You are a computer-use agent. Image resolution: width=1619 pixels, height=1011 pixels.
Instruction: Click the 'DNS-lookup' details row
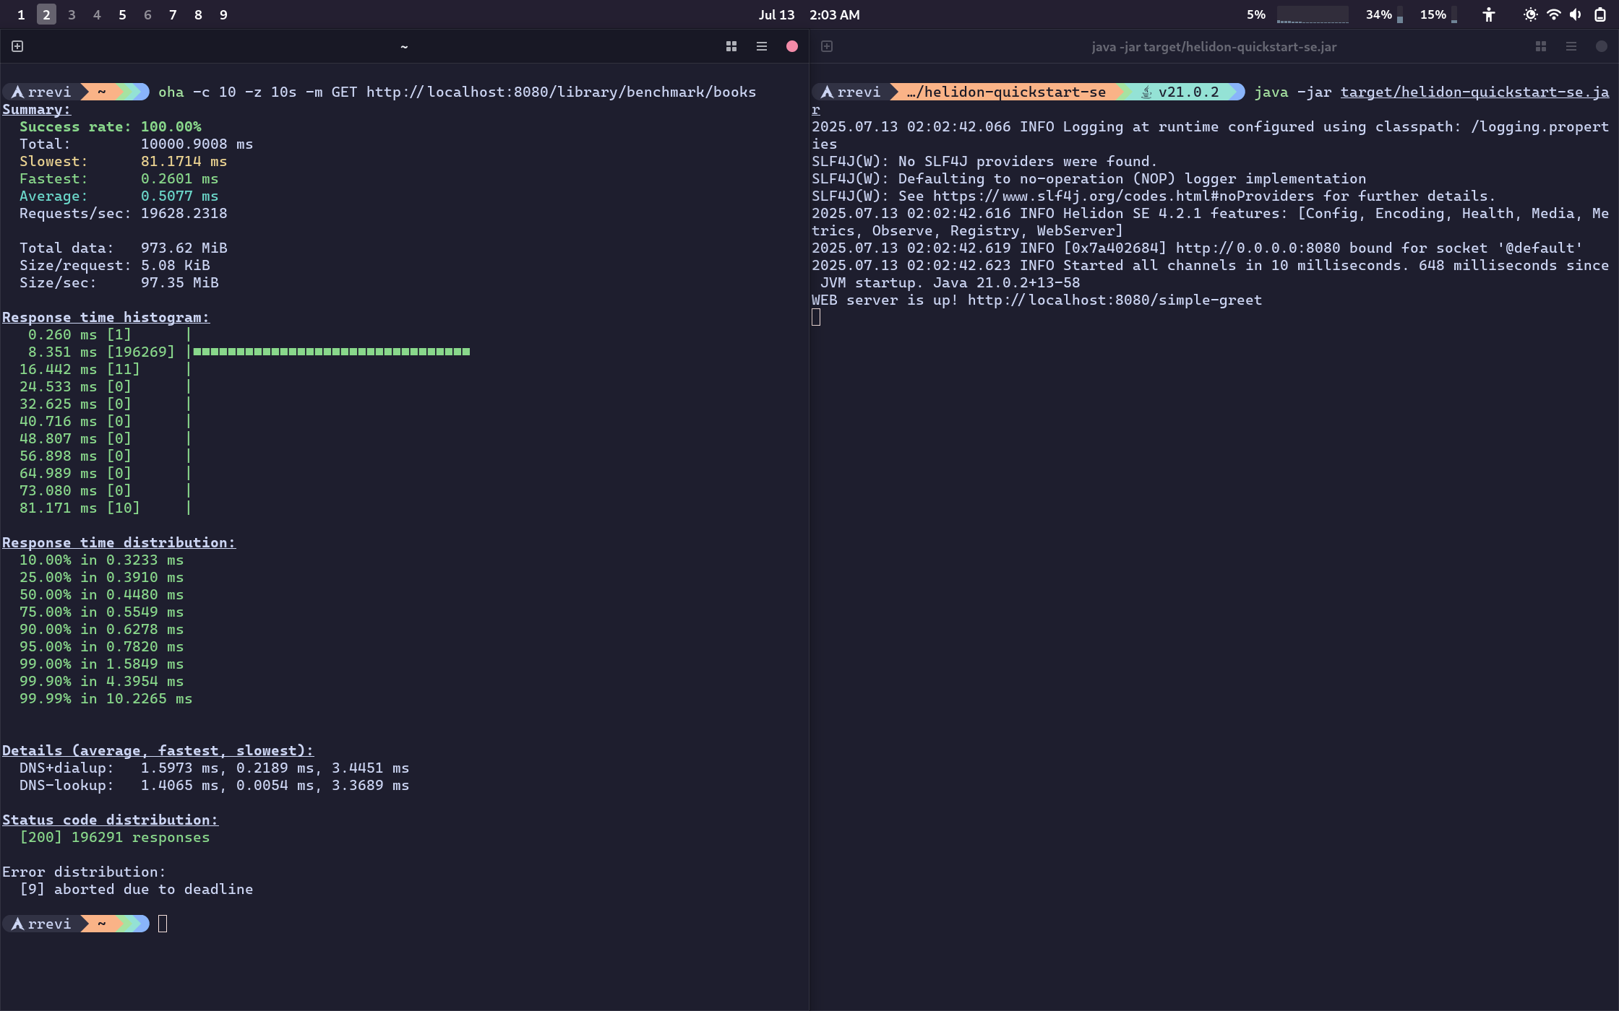click(214, 786)
